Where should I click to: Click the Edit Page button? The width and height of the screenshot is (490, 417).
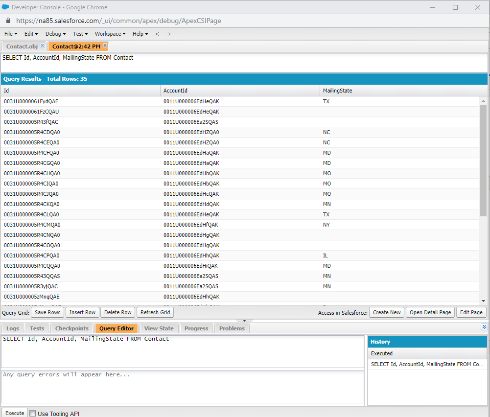[x=471, y=312]
